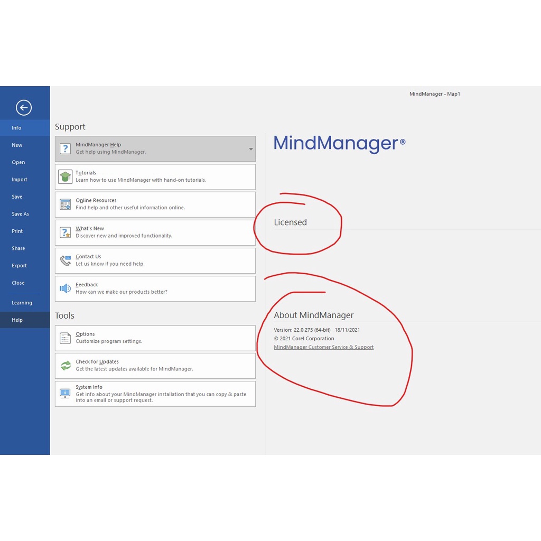Open the Tutorials button
Image resolution: width=541 pixels, height=541 pixels.
click(x=155, y=177)
